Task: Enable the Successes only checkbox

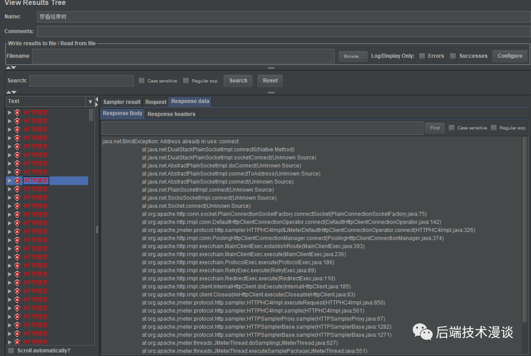Action: tap(453, 56)
